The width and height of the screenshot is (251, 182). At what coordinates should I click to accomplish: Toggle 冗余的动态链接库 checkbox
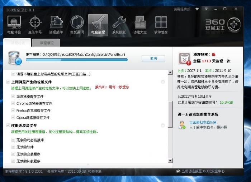(x=13, y=140)
